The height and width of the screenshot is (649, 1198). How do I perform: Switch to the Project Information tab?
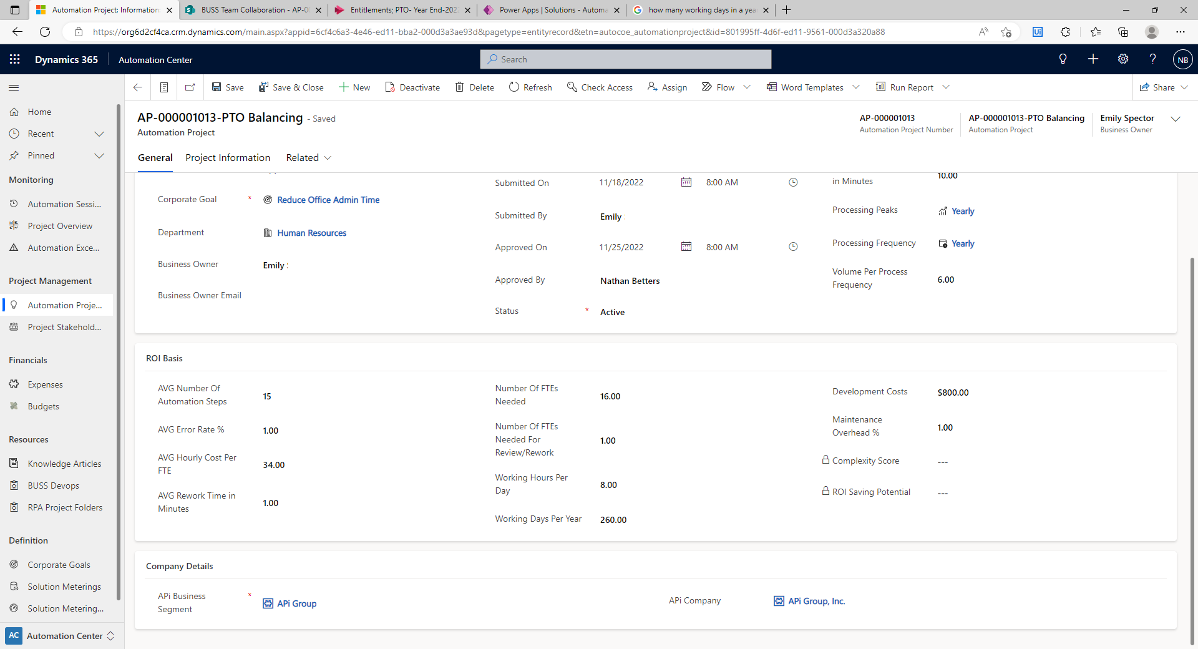(227, 157)
